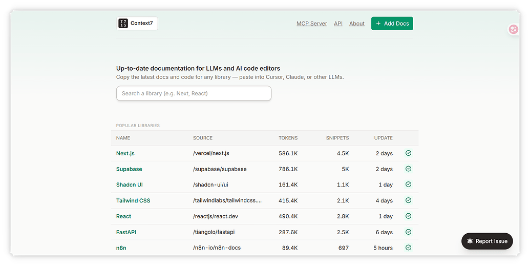Click the /n8n-io/n8n-docs source text
The height and width of the screenshot is (266, 530).
pos(217,248)
